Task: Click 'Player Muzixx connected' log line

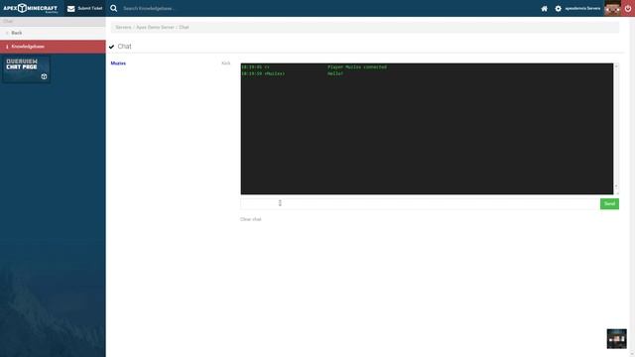Action: 357,67
